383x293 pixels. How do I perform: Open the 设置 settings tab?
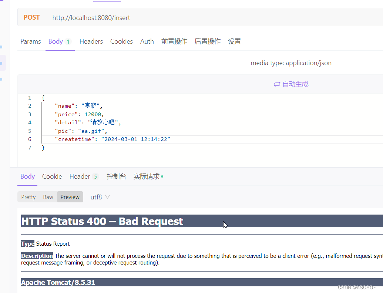235,41
